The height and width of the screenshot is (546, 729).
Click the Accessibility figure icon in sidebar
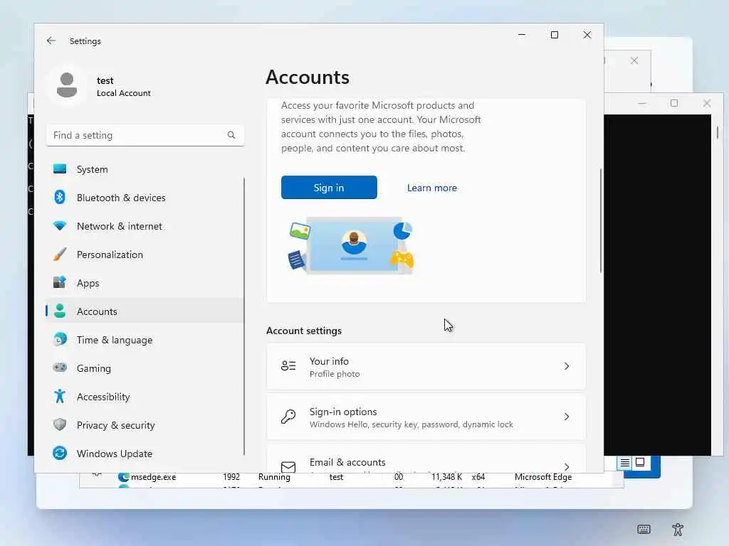tap(60, 396)
